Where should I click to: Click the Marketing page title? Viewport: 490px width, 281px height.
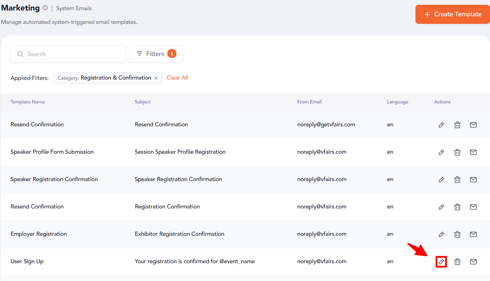coord(20,8)
